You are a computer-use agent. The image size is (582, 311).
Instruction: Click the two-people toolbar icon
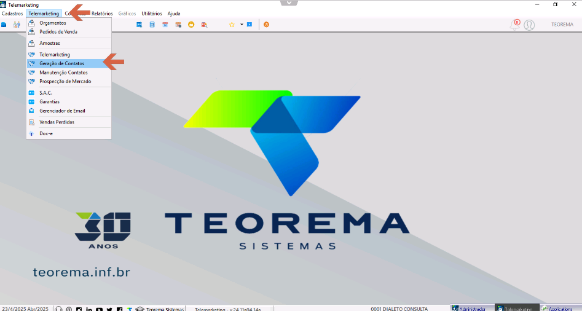coord(17,25)
